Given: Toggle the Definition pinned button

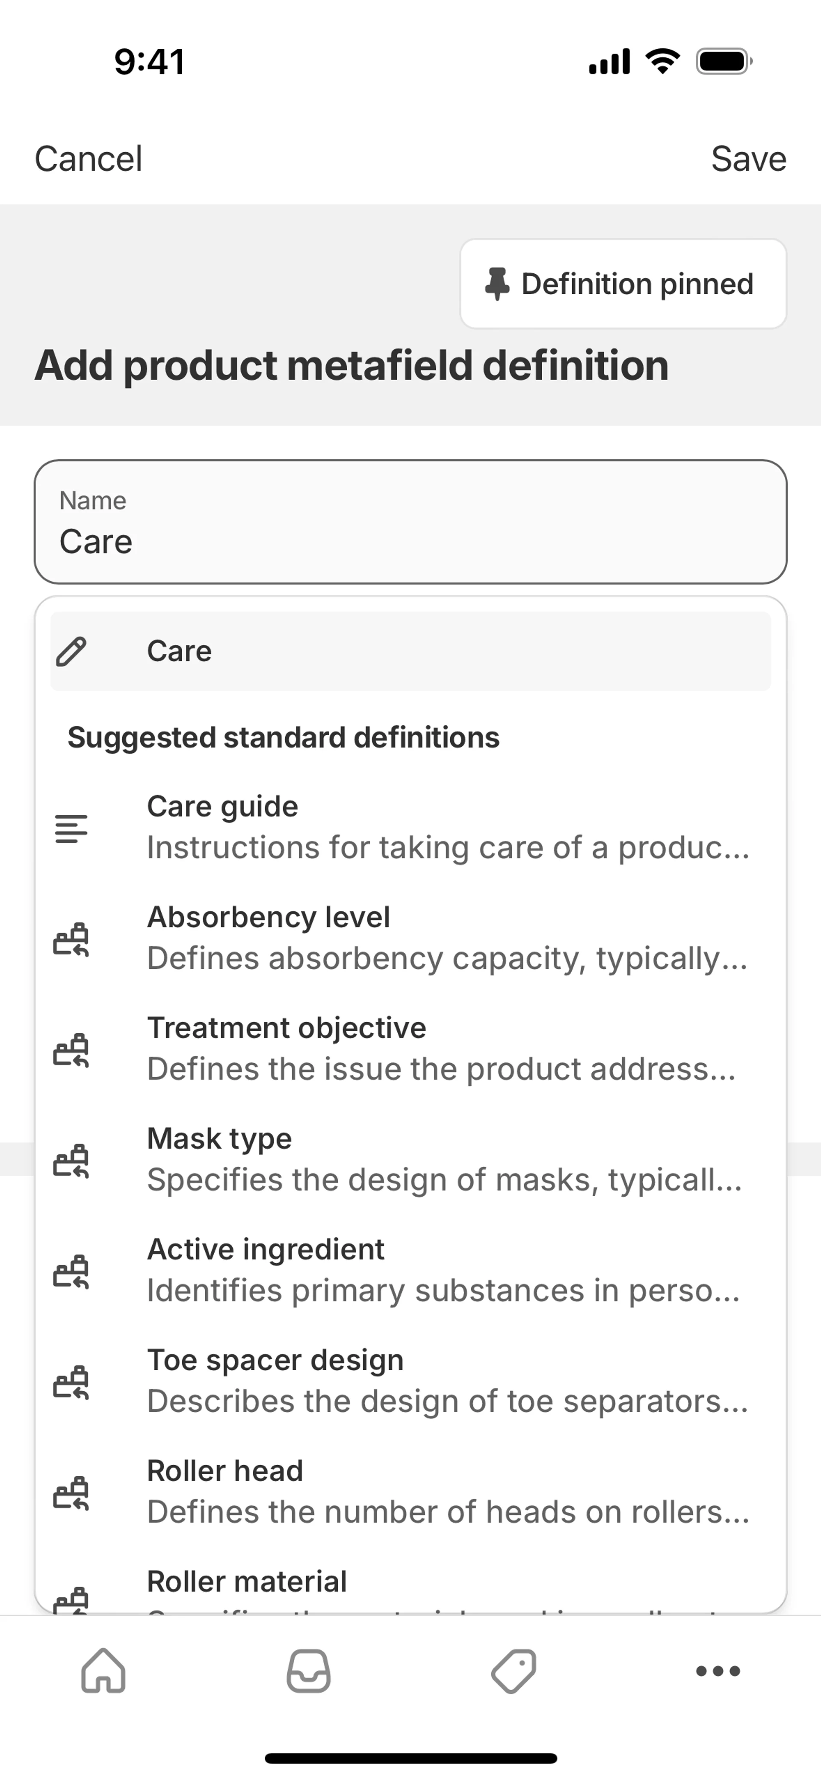Looking at the screenshot, I should [623, 284].
